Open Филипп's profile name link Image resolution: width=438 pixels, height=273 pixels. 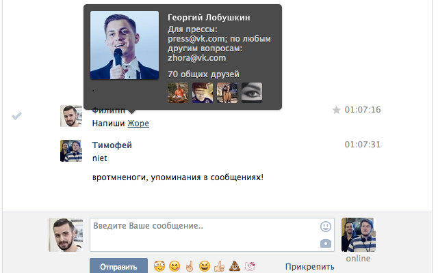(109, 111)
